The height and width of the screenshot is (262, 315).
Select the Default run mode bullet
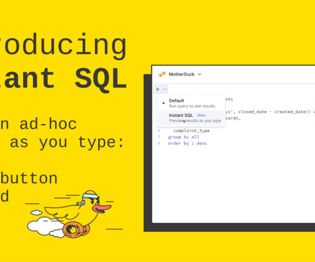tap(163, 103)
